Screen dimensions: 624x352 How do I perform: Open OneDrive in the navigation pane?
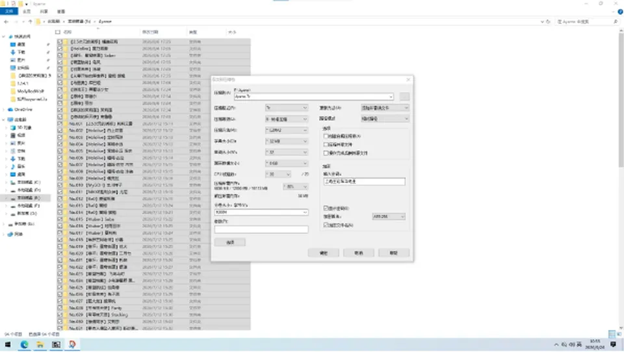pos(23,109)
